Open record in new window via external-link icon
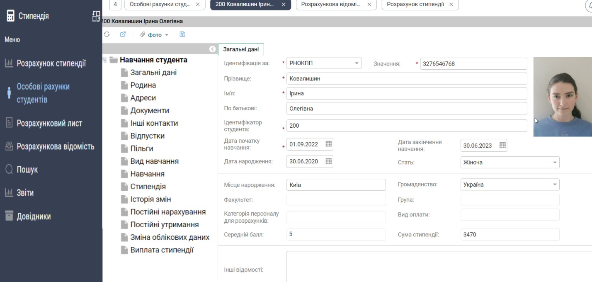Screen dimensions: 592x282 (123, 34)
